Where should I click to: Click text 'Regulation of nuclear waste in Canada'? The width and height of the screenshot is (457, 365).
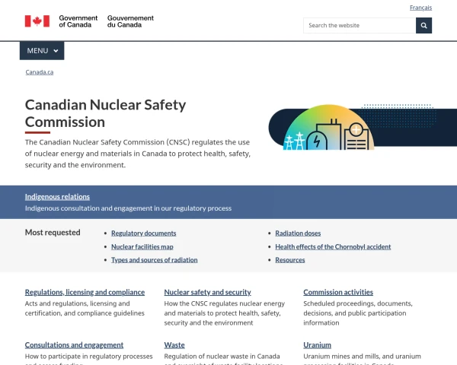pos(222,357)
